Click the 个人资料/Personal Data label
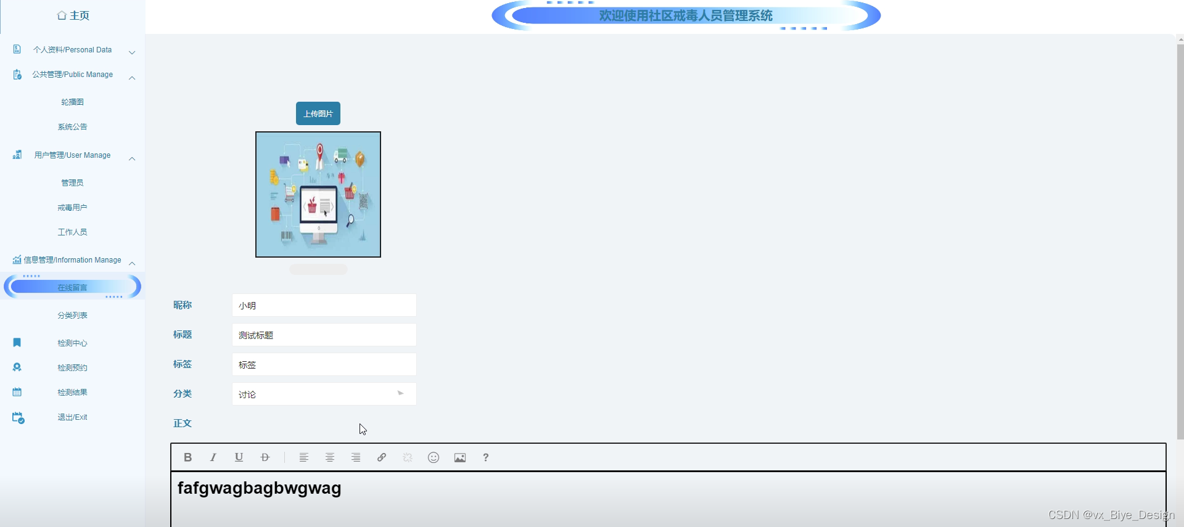The width and height of the screenshot is (1184, 527). coord(73,50)
